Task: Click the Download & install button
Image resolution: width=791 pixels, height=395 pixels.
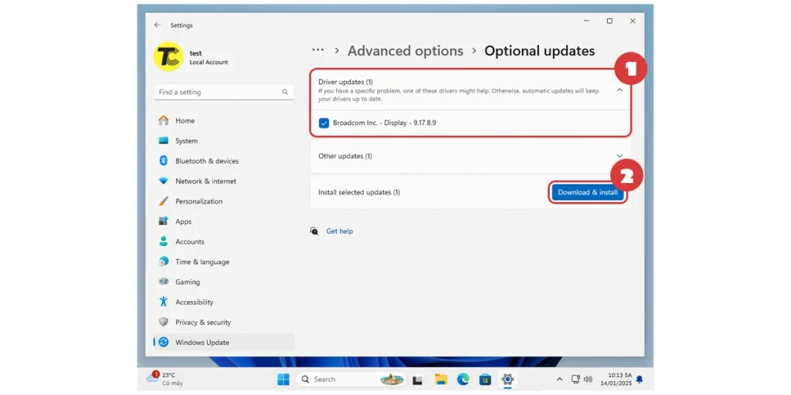Action: coord(587,192)
